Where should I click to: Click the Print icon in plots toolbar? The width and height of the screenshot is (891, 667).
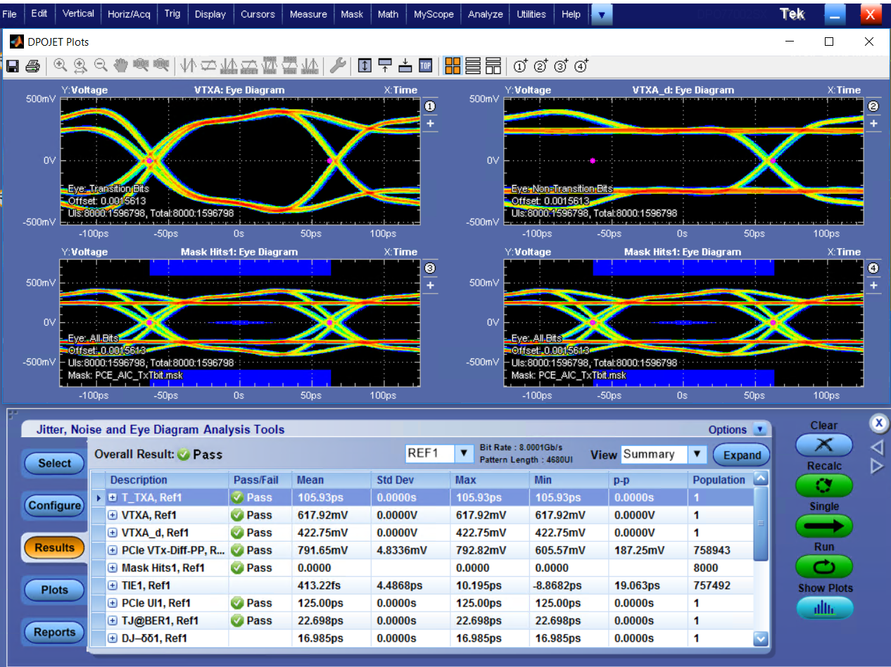coord(32,66)
